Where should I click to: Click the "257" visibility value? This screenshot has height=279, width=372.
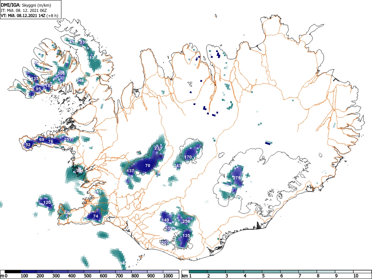click(68, 139)
